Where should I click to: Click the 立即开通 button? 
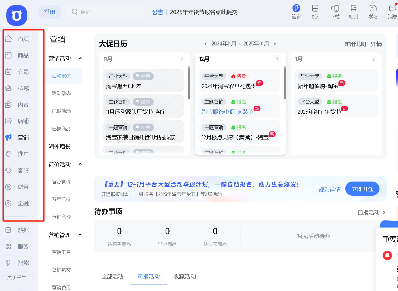coord(362,189)
